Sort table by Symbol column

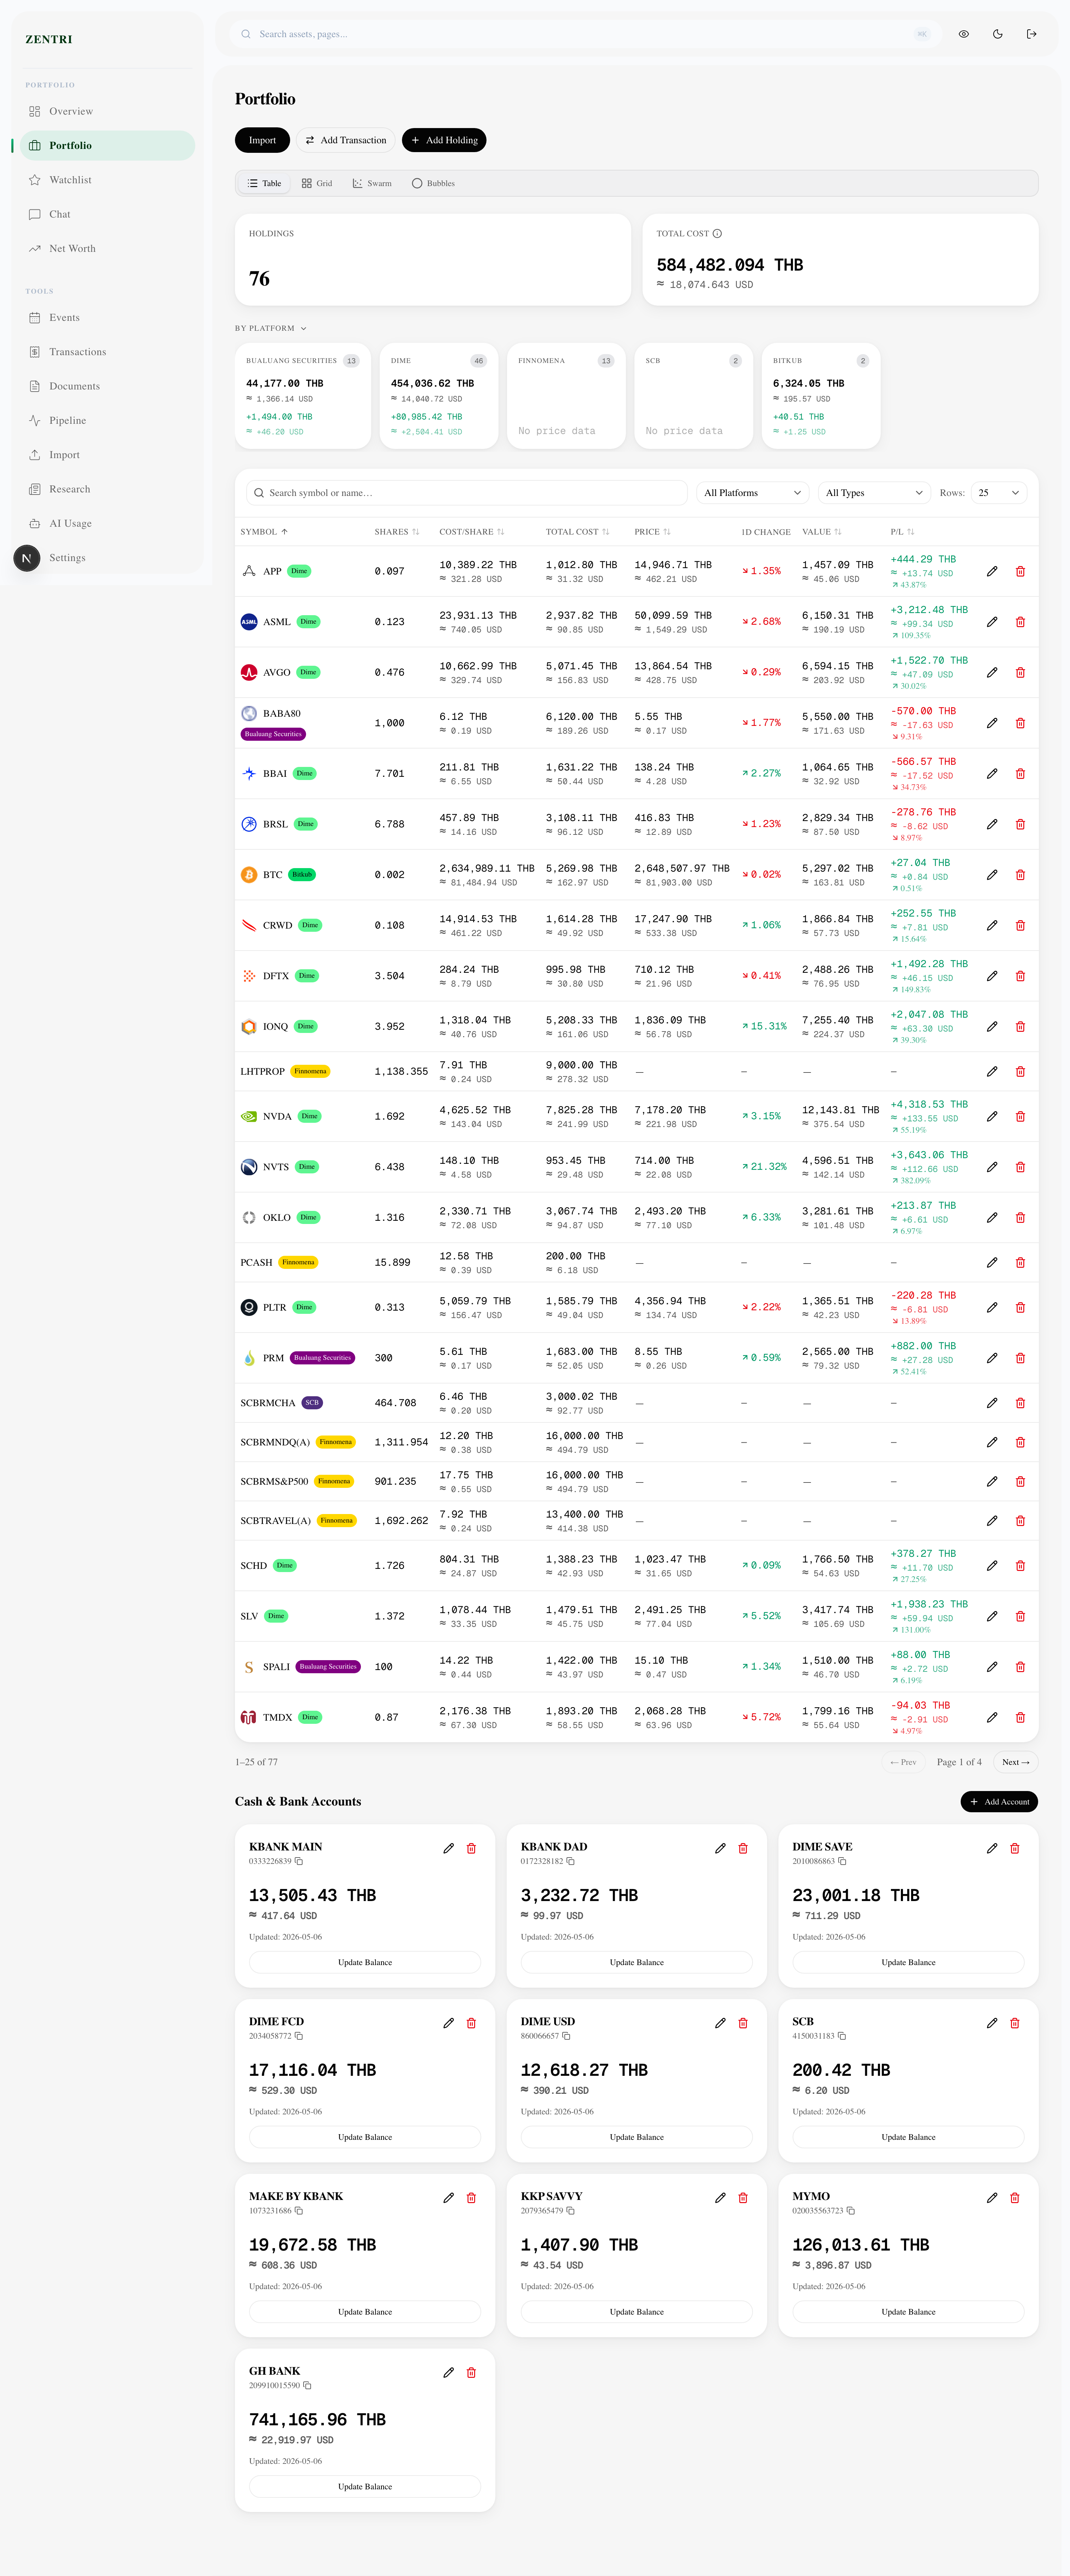[x=264, y=532]
